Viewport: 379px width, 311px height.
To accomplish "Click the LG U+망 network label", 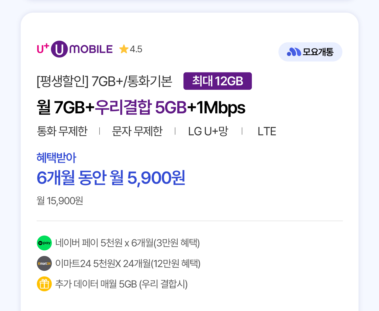I will click(208, 131).
